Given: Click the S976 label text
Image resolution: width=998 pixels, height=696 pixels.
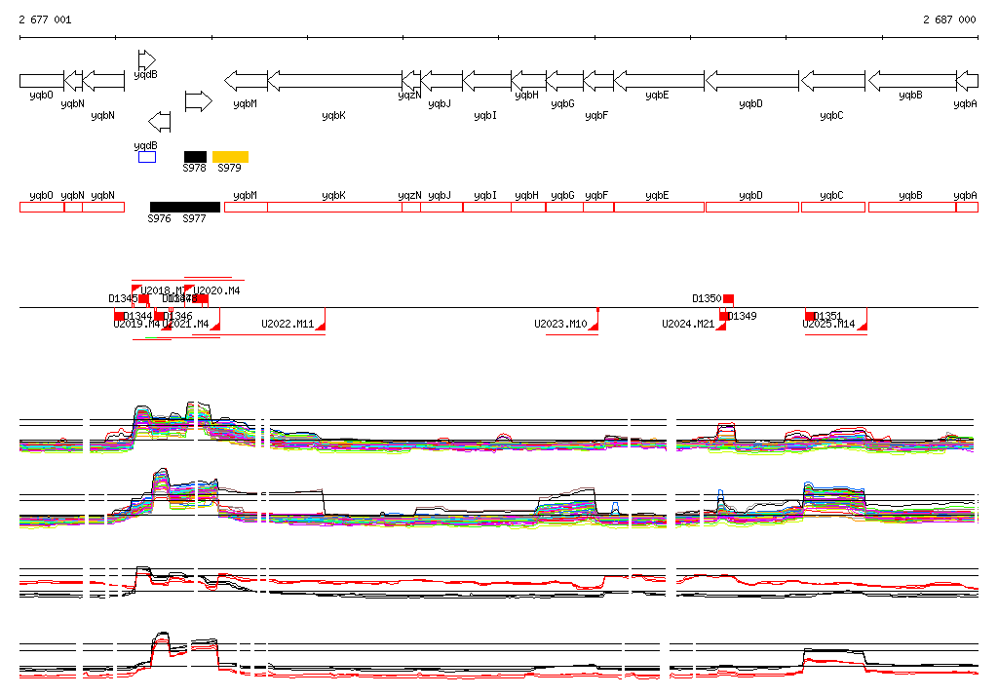Looking at the screenshot, I should coord(159,219).
